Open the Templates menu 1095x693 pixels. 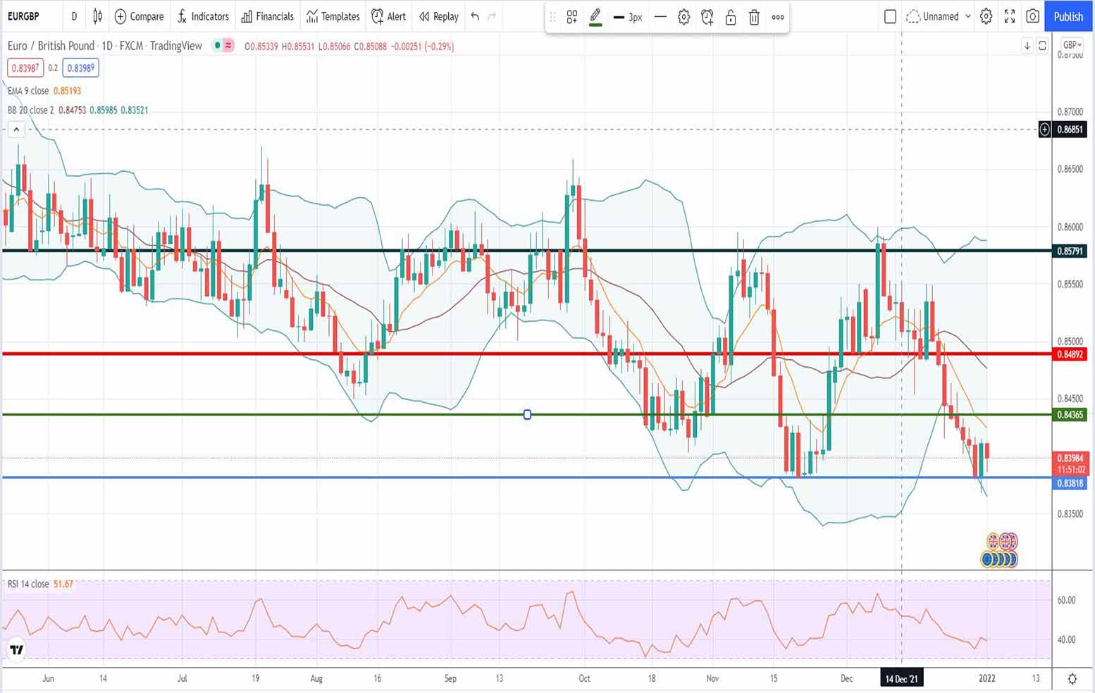[333, 16]
